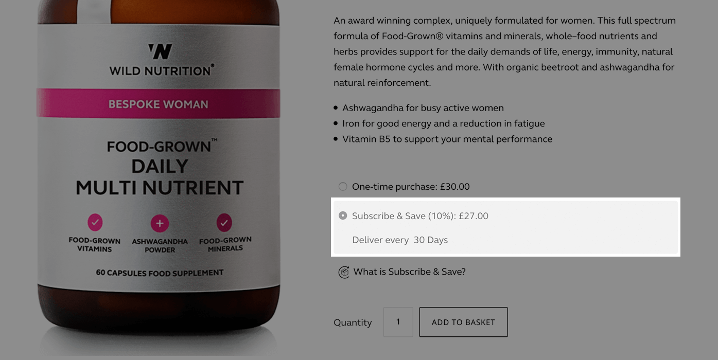Click the Ashwagandha for busy active women bullet
718x360 pixels.
coord(423,108)
